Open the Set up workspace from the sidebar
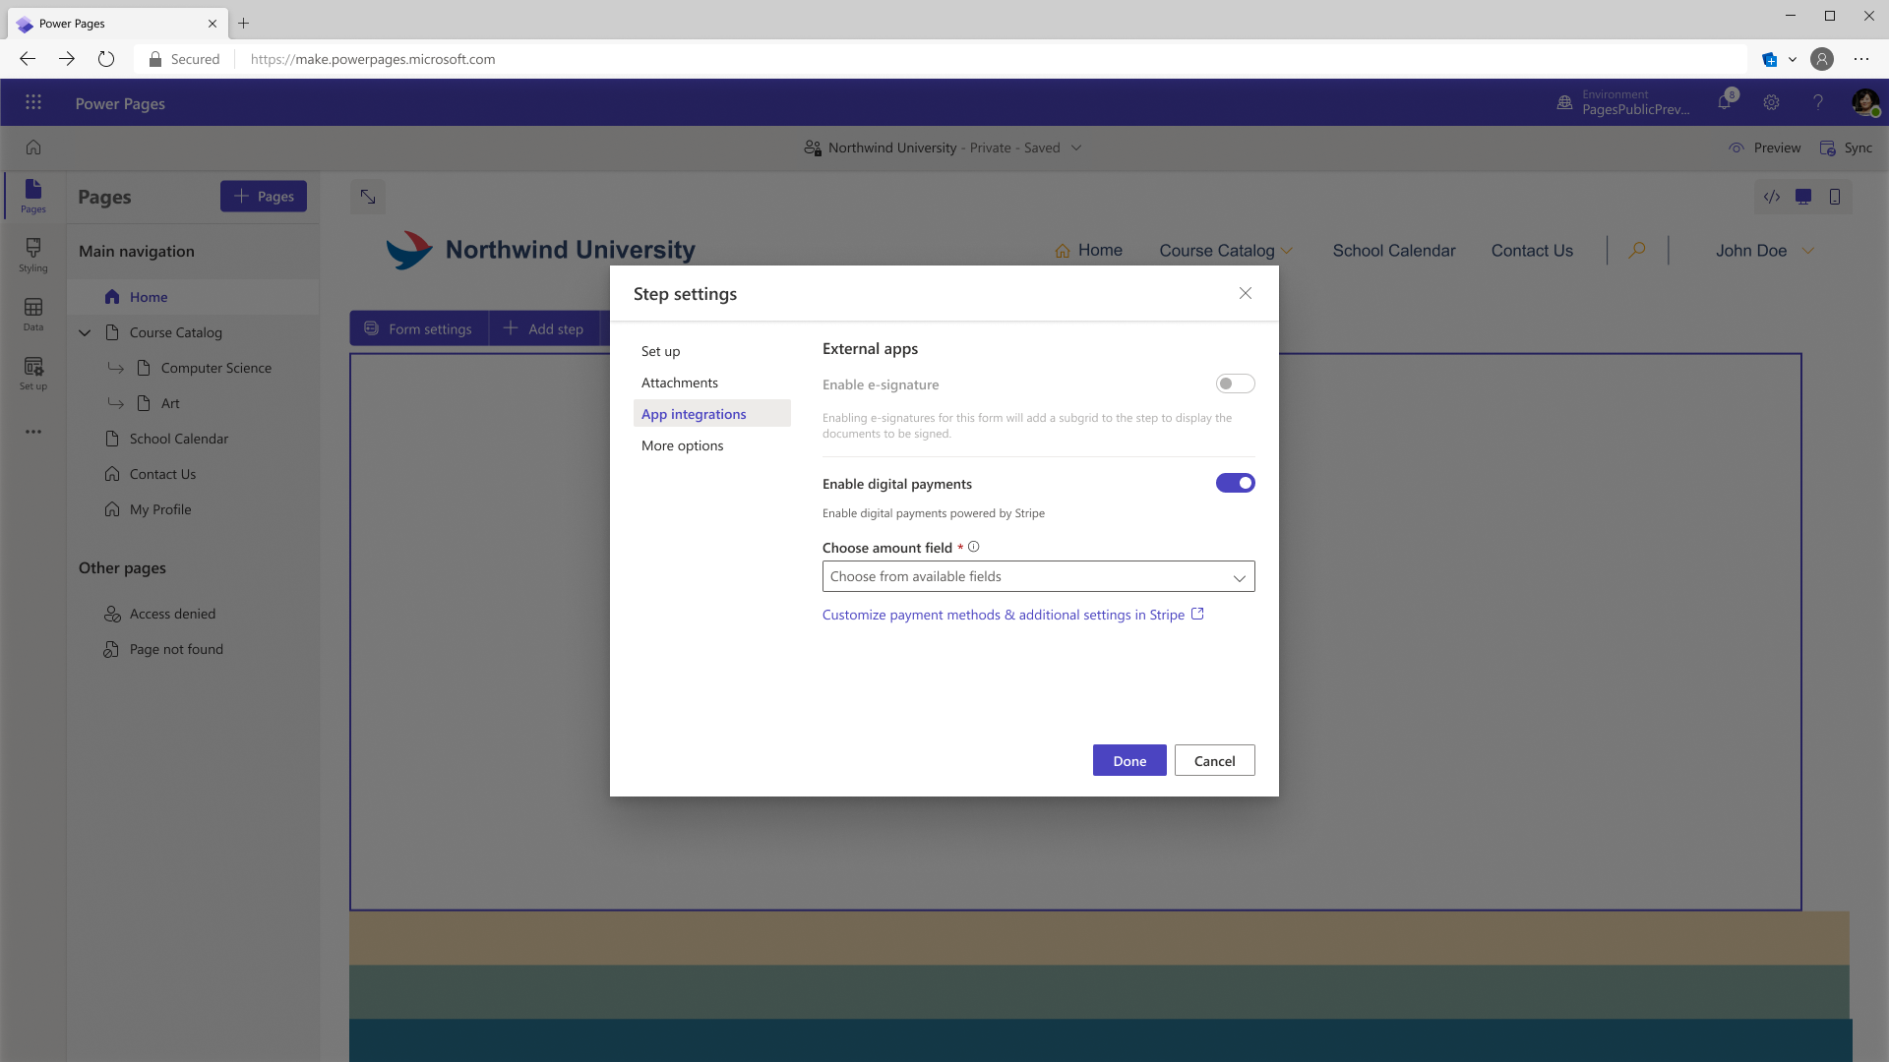Image resolution: width=1889 pixels, height=1062 pixels. (32, 372)
